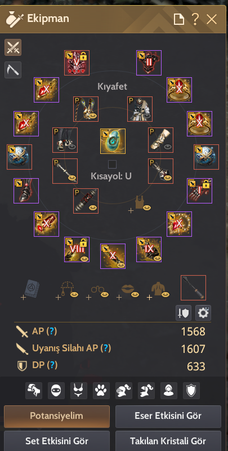Click the sword and shield stats icon
228x451 pixels.
tap(184, 313)
